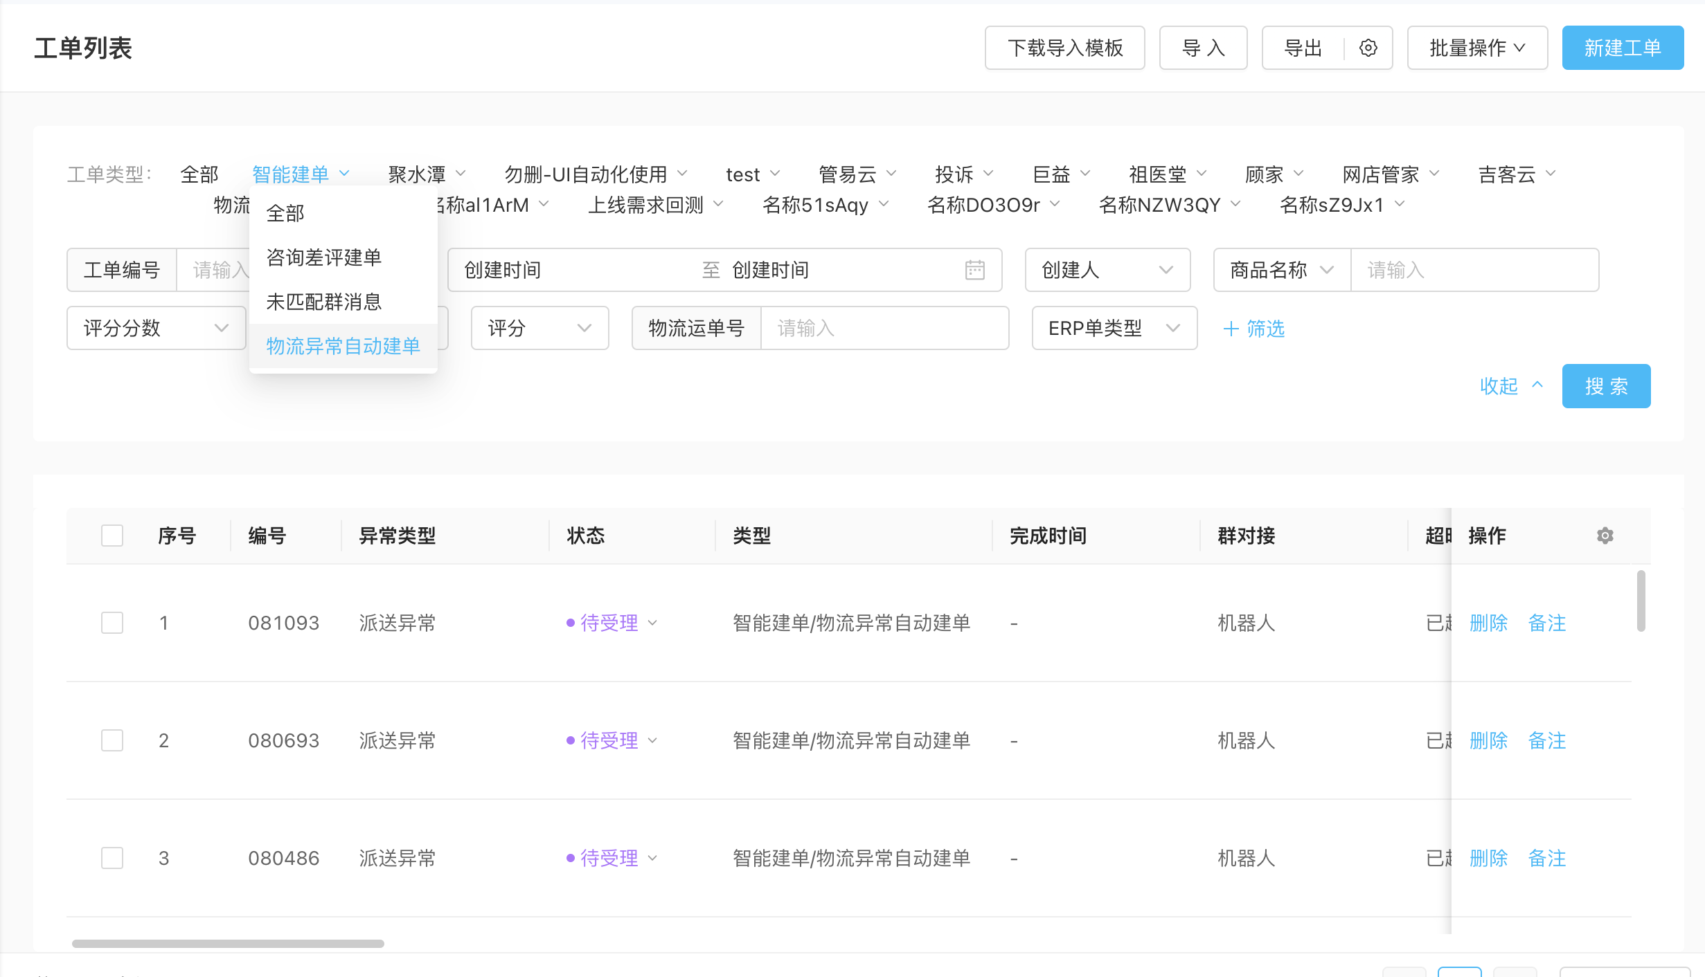Open table column settings gear icon
Screen dimensions: 1705x977
1605,536
